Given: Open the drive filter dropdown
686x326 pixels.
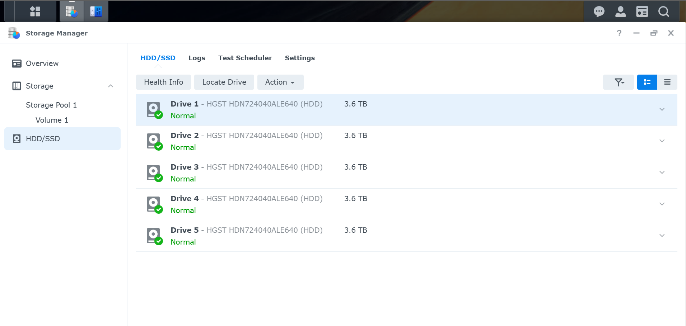Looking at the screenshot, I should 619,82.
